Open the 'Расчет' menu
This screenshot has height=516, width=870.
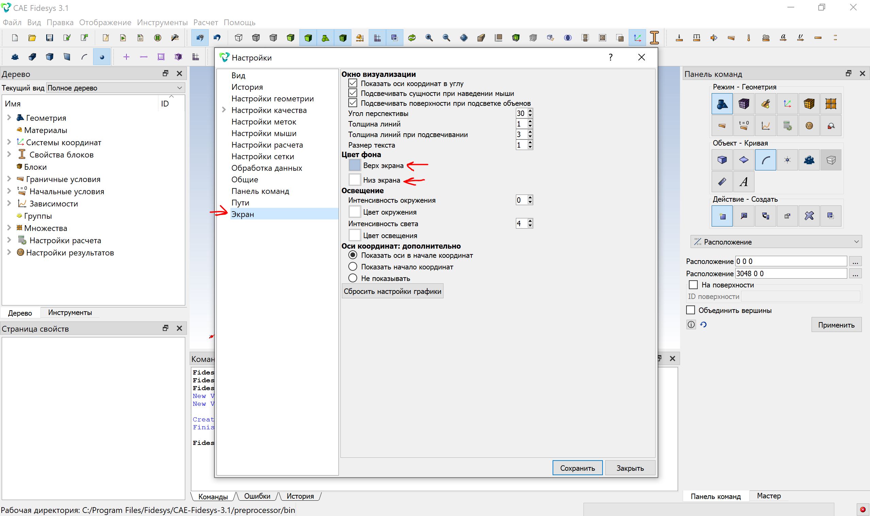point(206,22)
